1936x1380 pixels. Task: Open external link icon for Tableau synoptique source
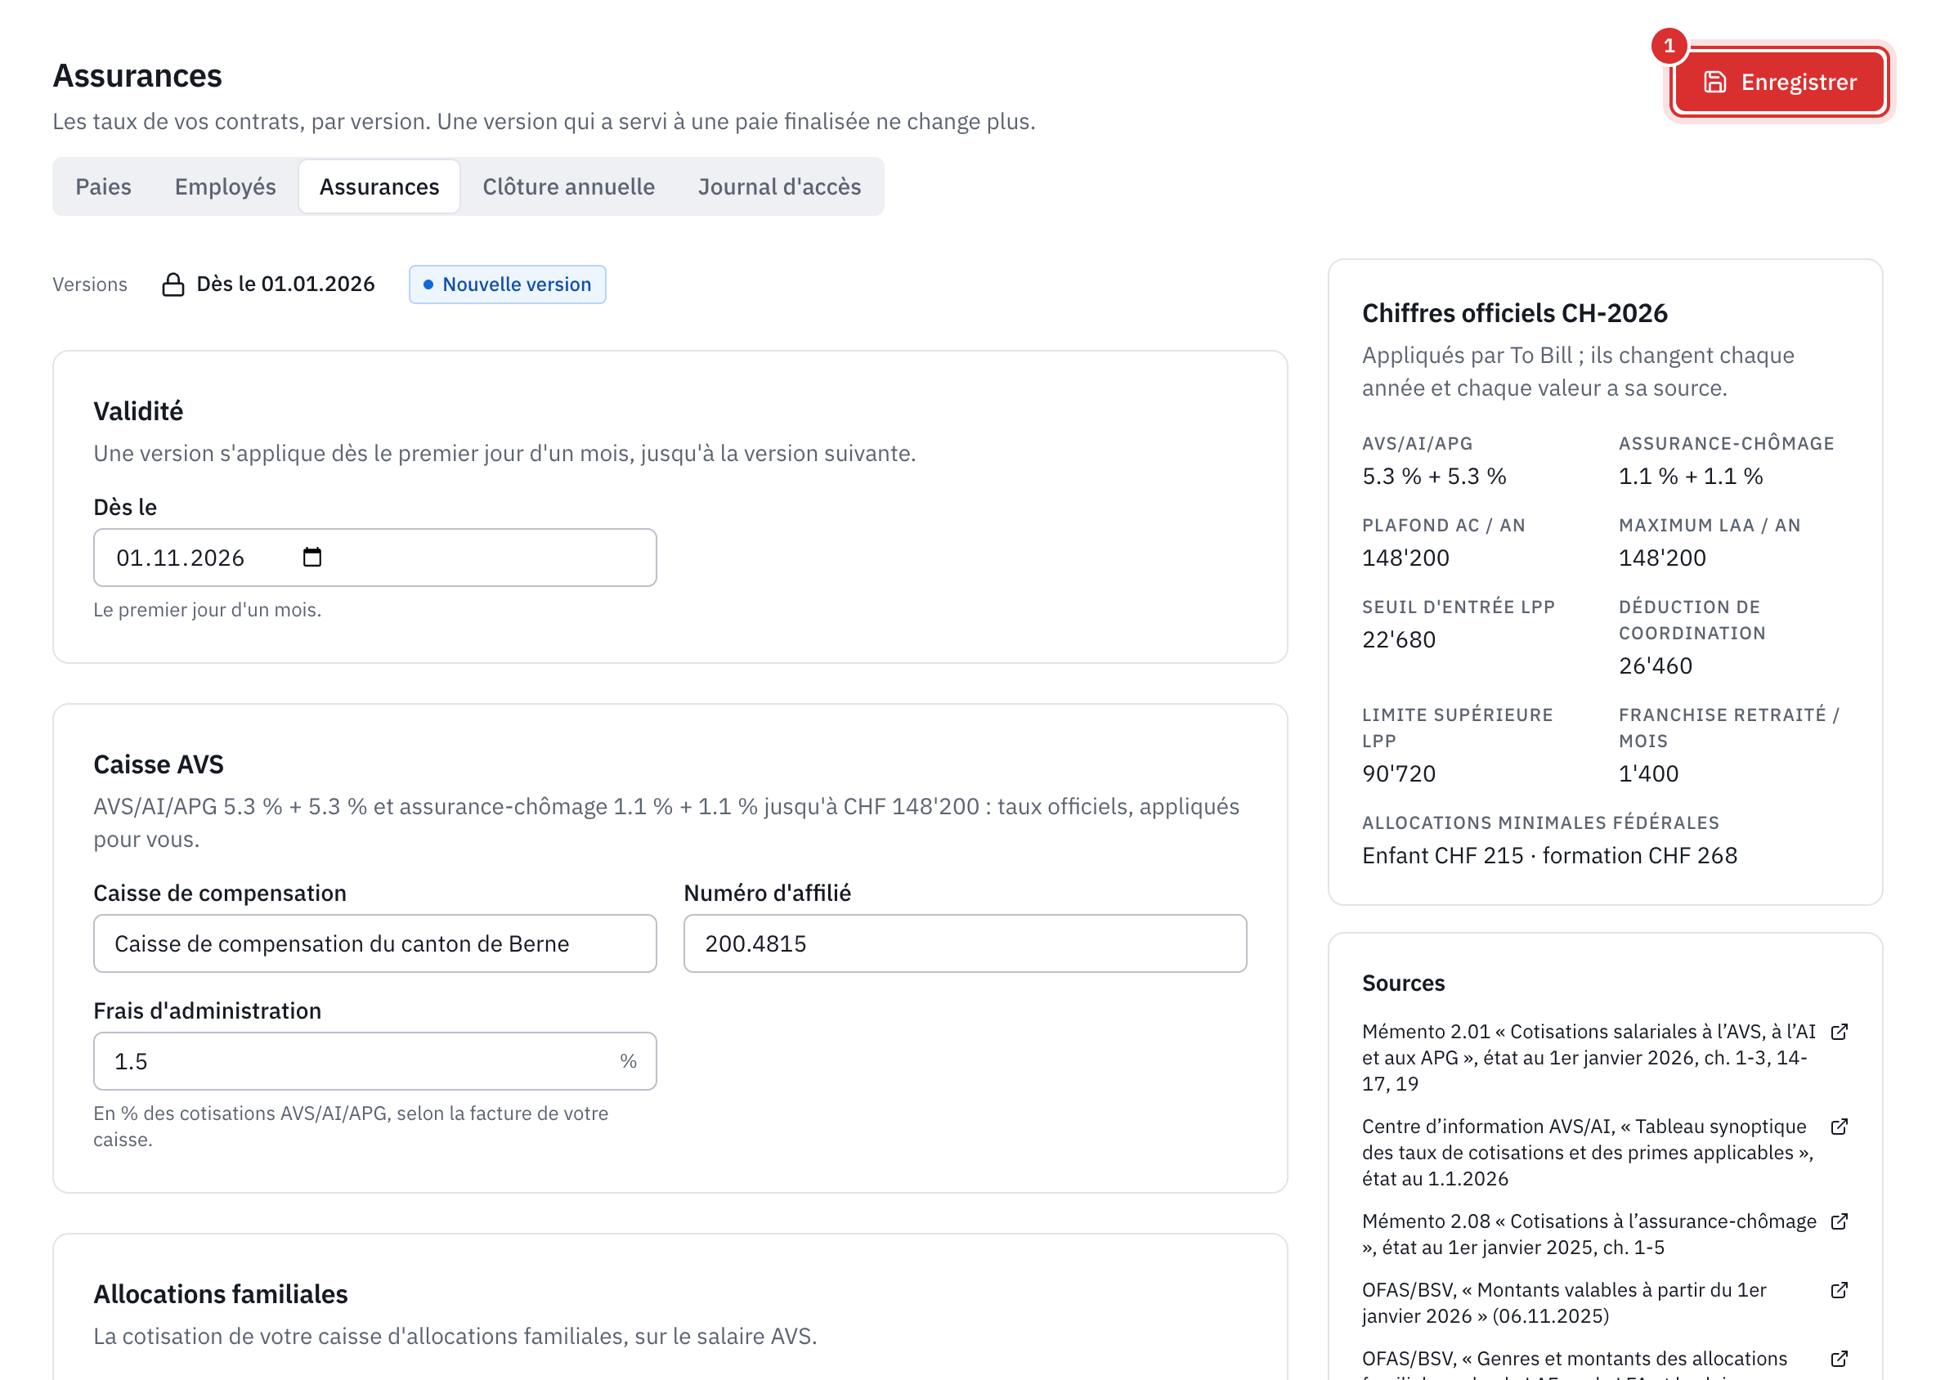[x=1839, y=1127]
